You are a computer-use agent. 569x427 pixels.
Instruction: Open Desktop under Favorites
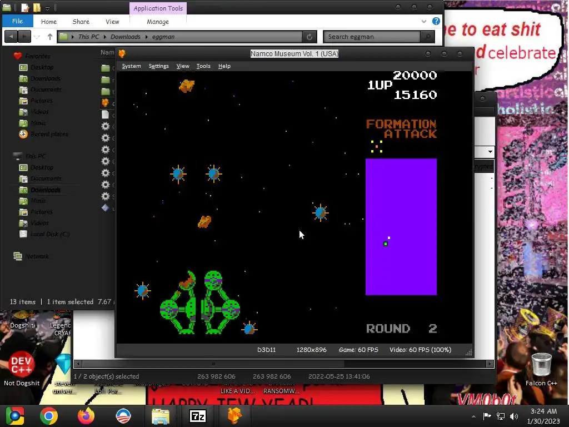click(42, 67)
